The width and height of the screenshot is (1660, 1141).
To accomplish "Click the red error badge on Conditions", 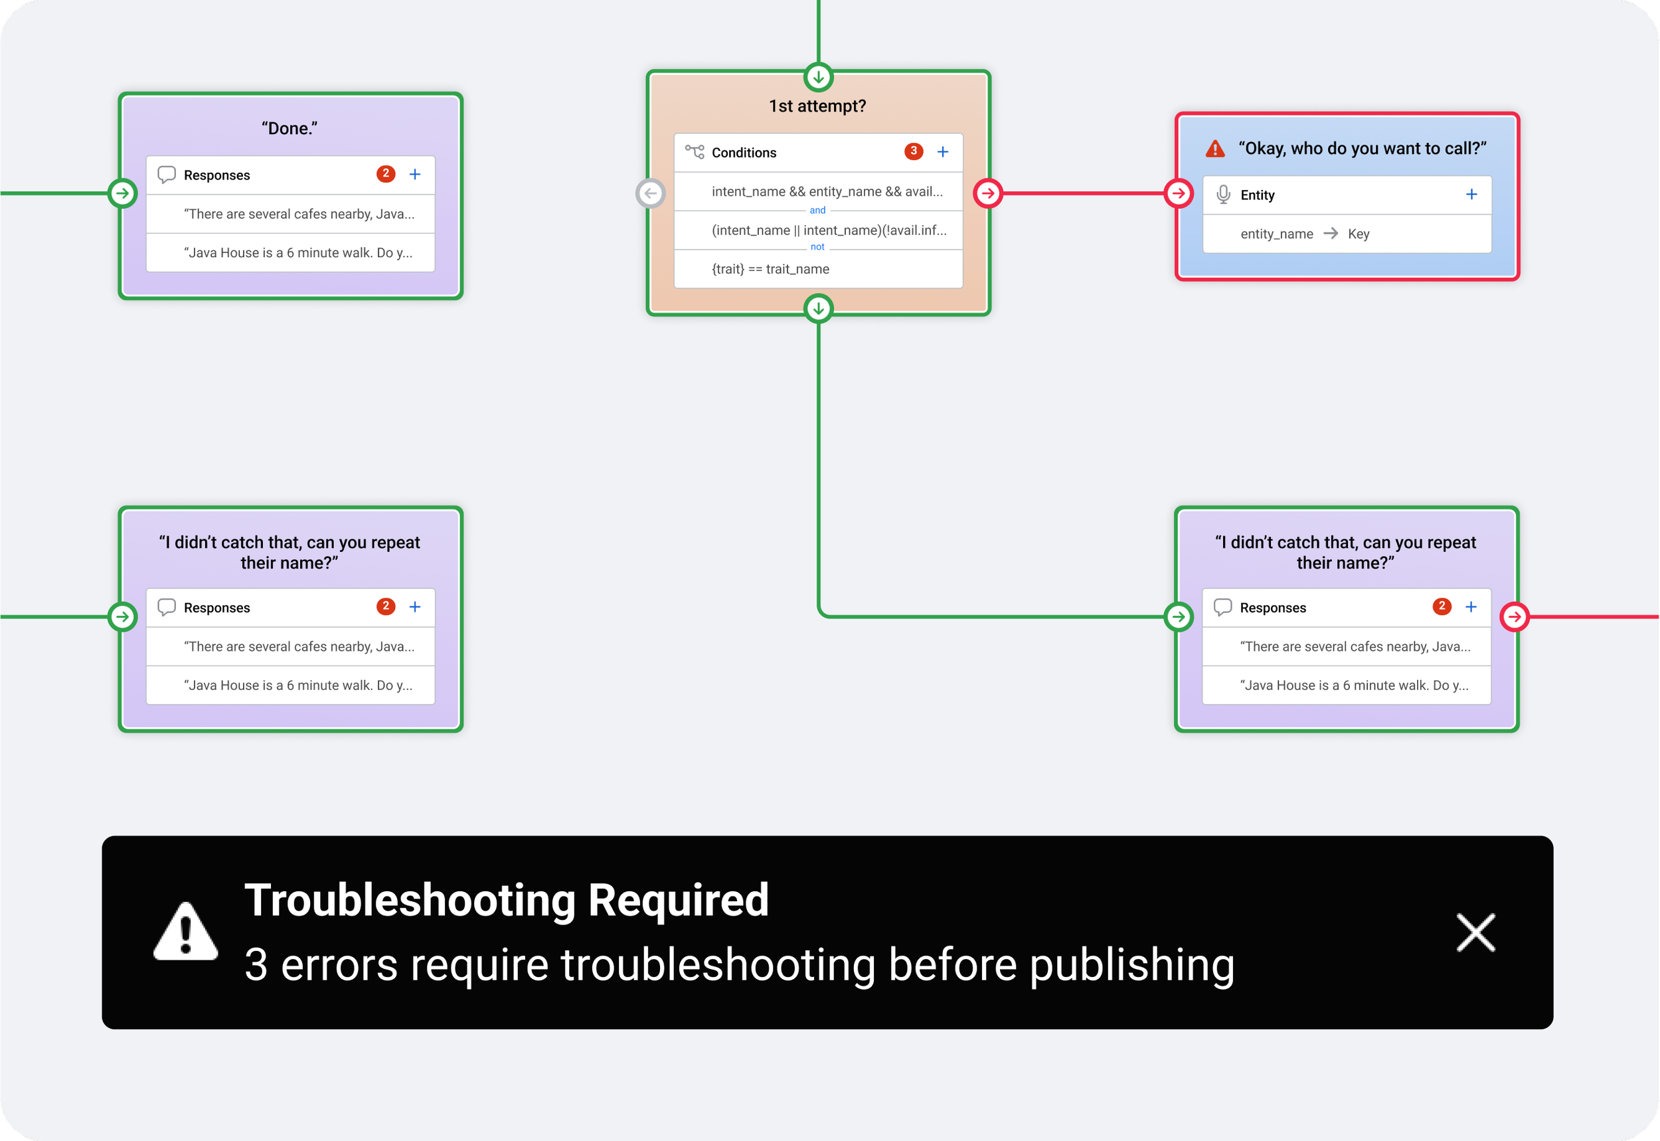I will [913, 151].
